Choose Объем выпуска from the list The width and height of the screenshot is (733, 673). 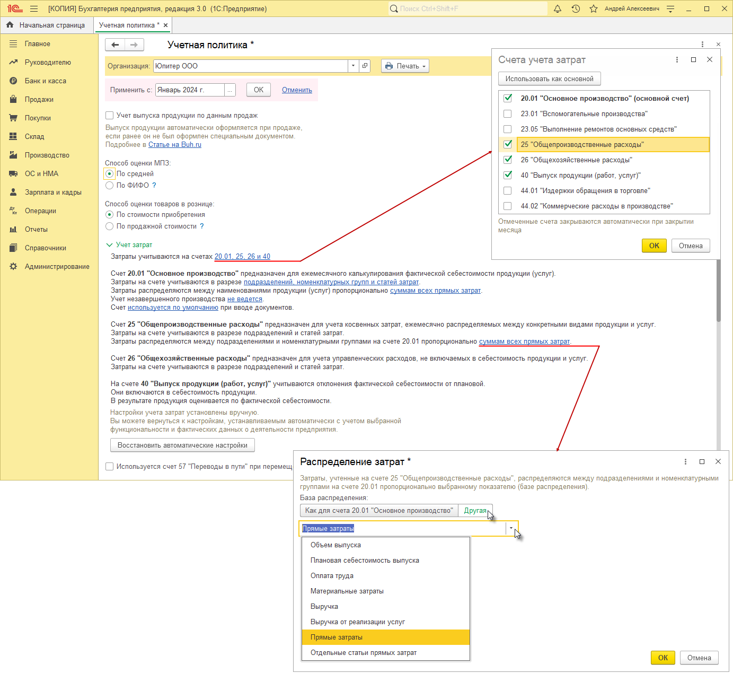click(386, 545)
